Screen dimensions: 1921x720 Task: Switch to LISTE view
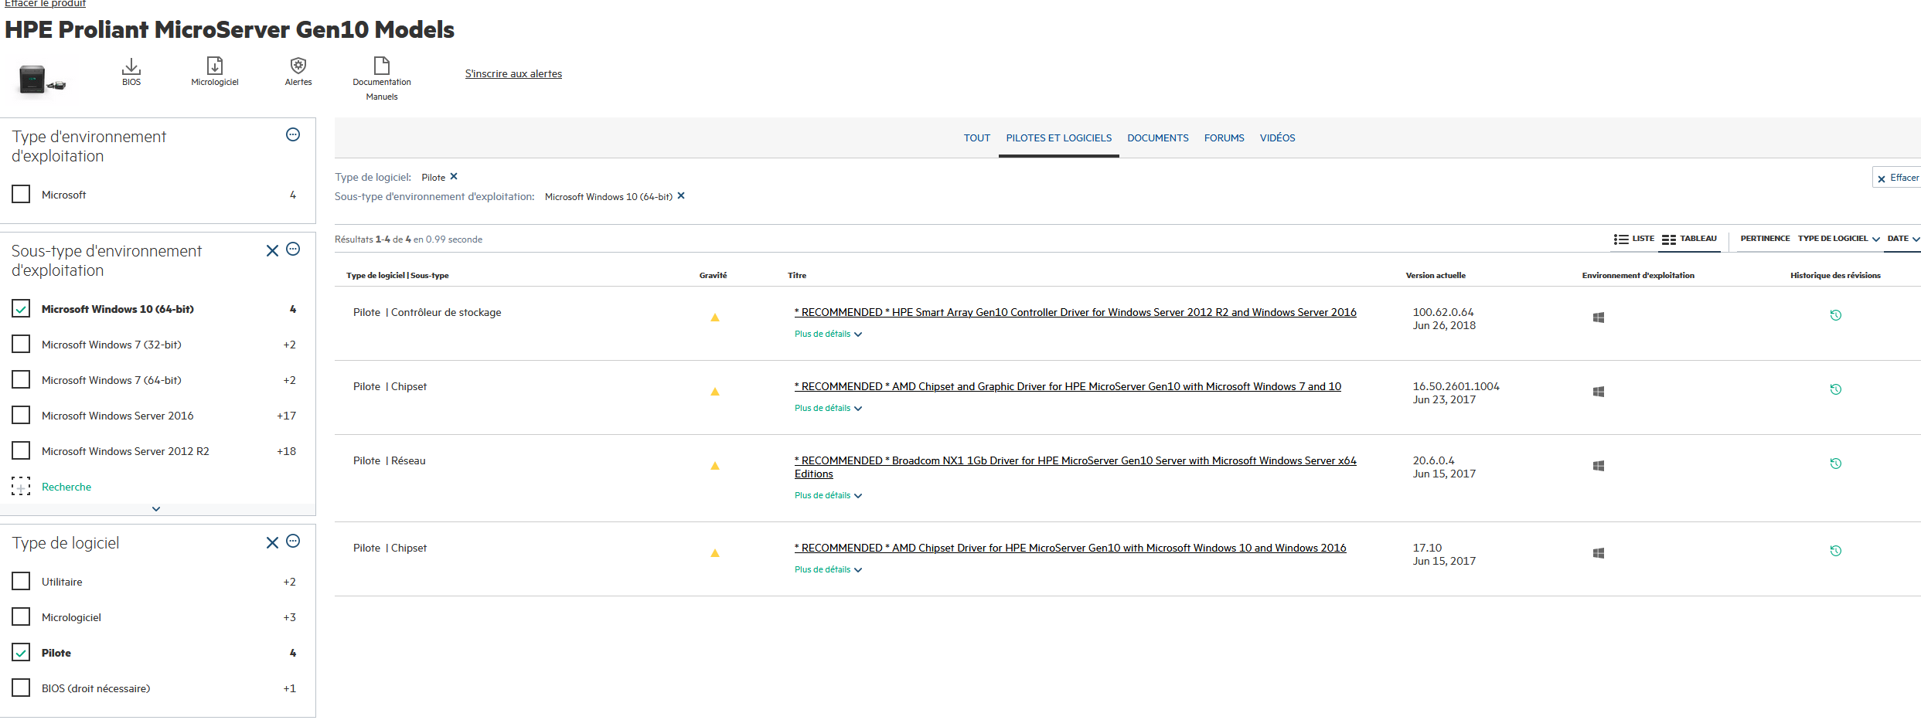(x=1633, y=239)
